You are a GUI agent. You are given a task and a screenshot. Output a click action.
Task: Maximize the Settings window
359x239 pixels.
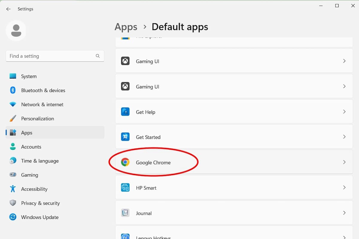point(337,6)
